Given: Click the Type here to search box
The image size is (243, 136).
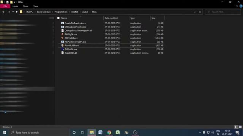Looking at the screenshot, I should pyautogui.click(x=39, y=133).
